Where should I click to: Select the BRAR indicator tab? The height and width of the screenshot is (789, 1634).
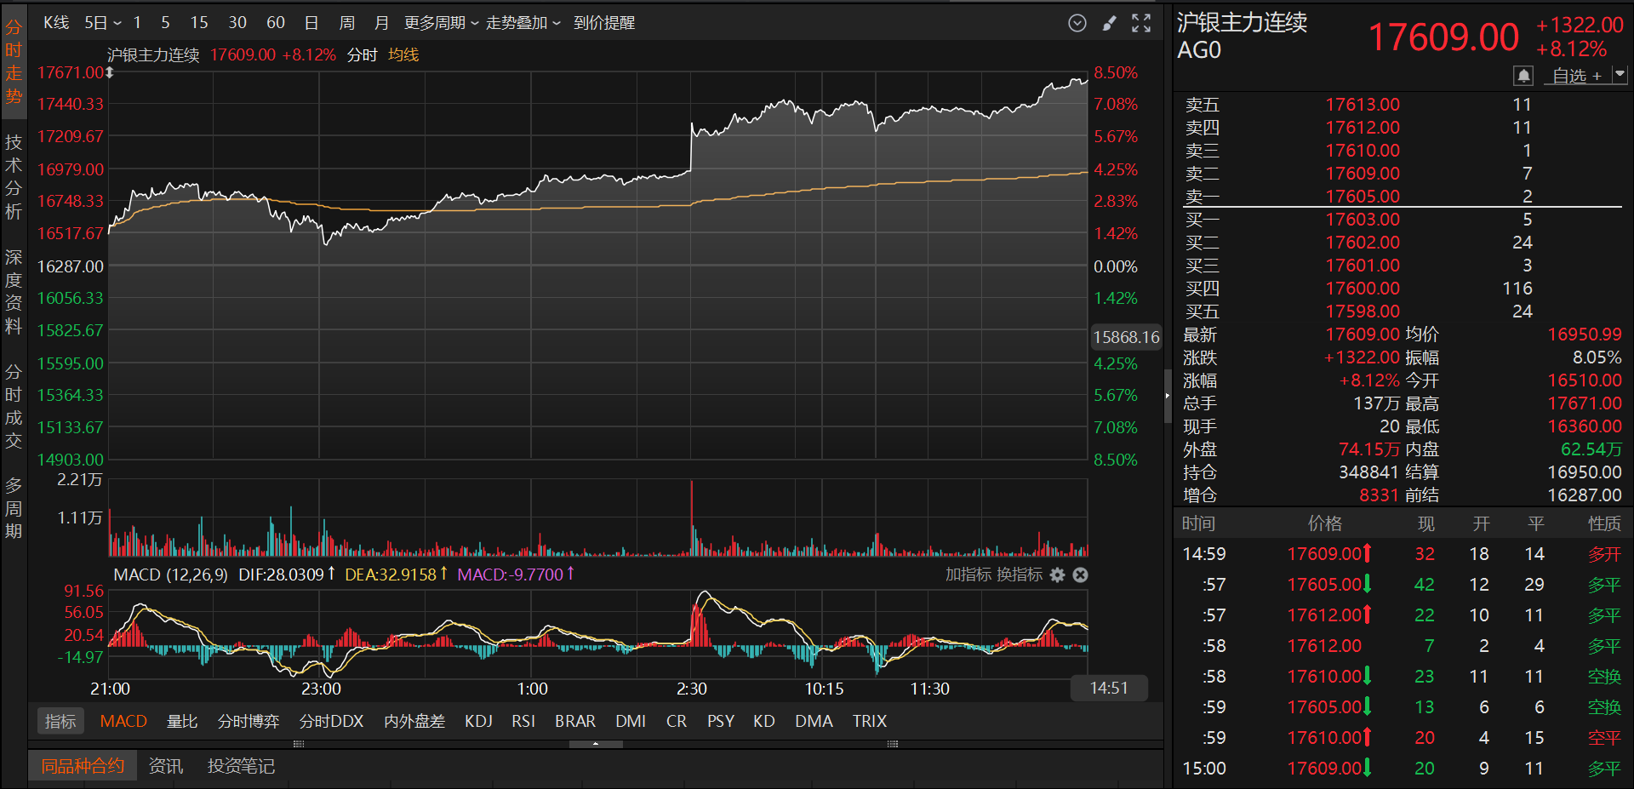[575, 722]
